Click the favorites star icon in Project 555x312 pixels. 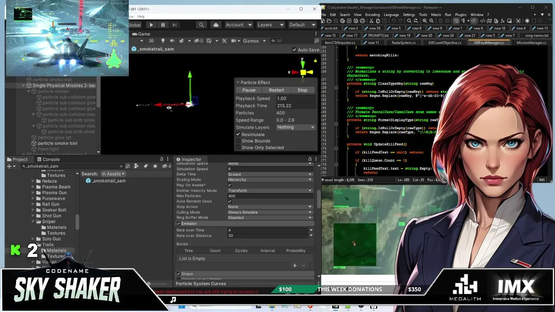coord(155,166)
